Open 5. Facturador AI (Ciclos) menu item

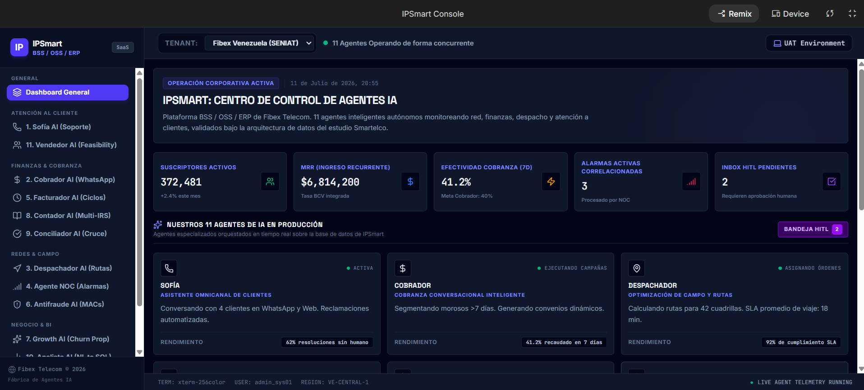(x=68, y=198)
